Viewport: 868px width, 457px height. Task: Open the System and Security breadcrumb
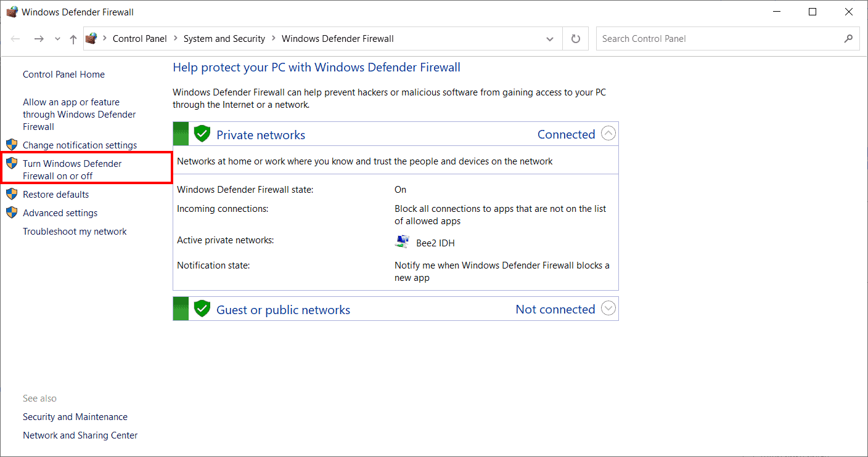tap(224, 38)
